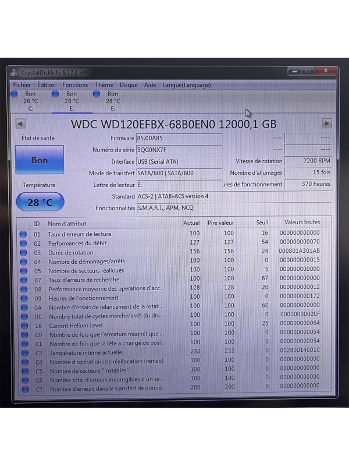Click the Interface field USB (Serial ATA)
This screenshot has width=349, height=466.
tap(179, 162)
